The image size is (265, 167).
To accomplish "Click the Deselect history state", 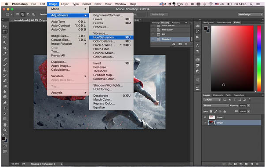I will [170, 39].
